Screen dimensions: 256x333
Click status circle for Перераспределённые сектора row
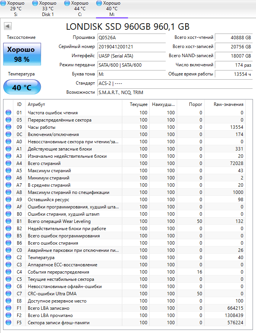coord(8,120)
